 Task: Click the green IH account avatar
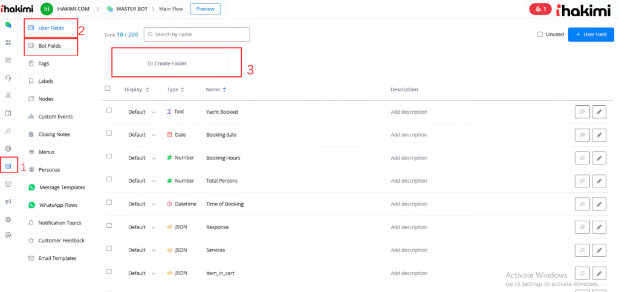(x=47, y=9)
